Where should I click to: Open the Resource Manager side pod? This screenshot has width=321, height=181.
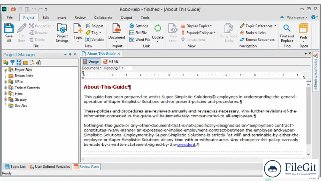pyautogui.click(x=316, y=72)
